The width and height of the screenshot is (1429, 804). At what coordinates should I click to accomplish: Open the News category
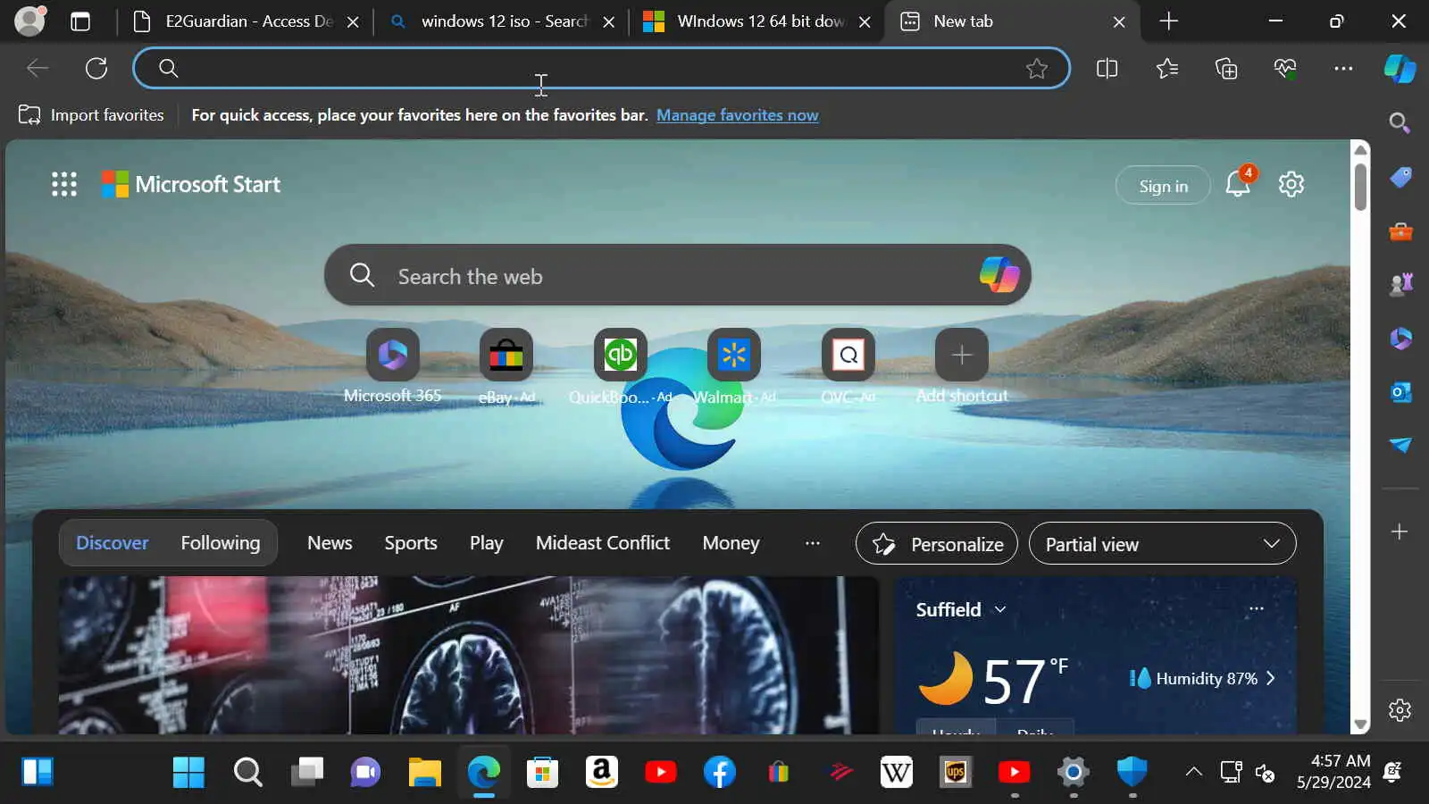pos(330,543)
